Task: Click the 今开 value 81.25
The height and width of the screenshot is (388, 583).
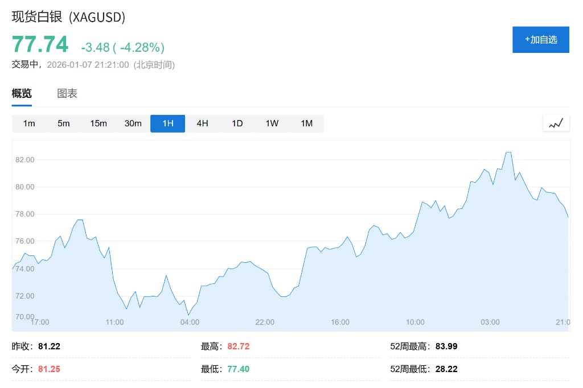Action: pos(49,369)
